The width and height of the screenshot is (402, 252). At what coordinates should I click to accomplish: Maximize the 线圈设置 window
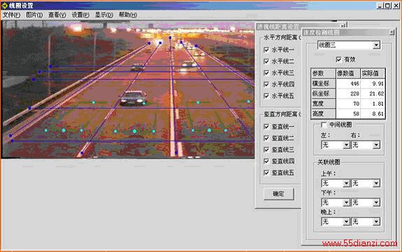click(x=387, y=6)
